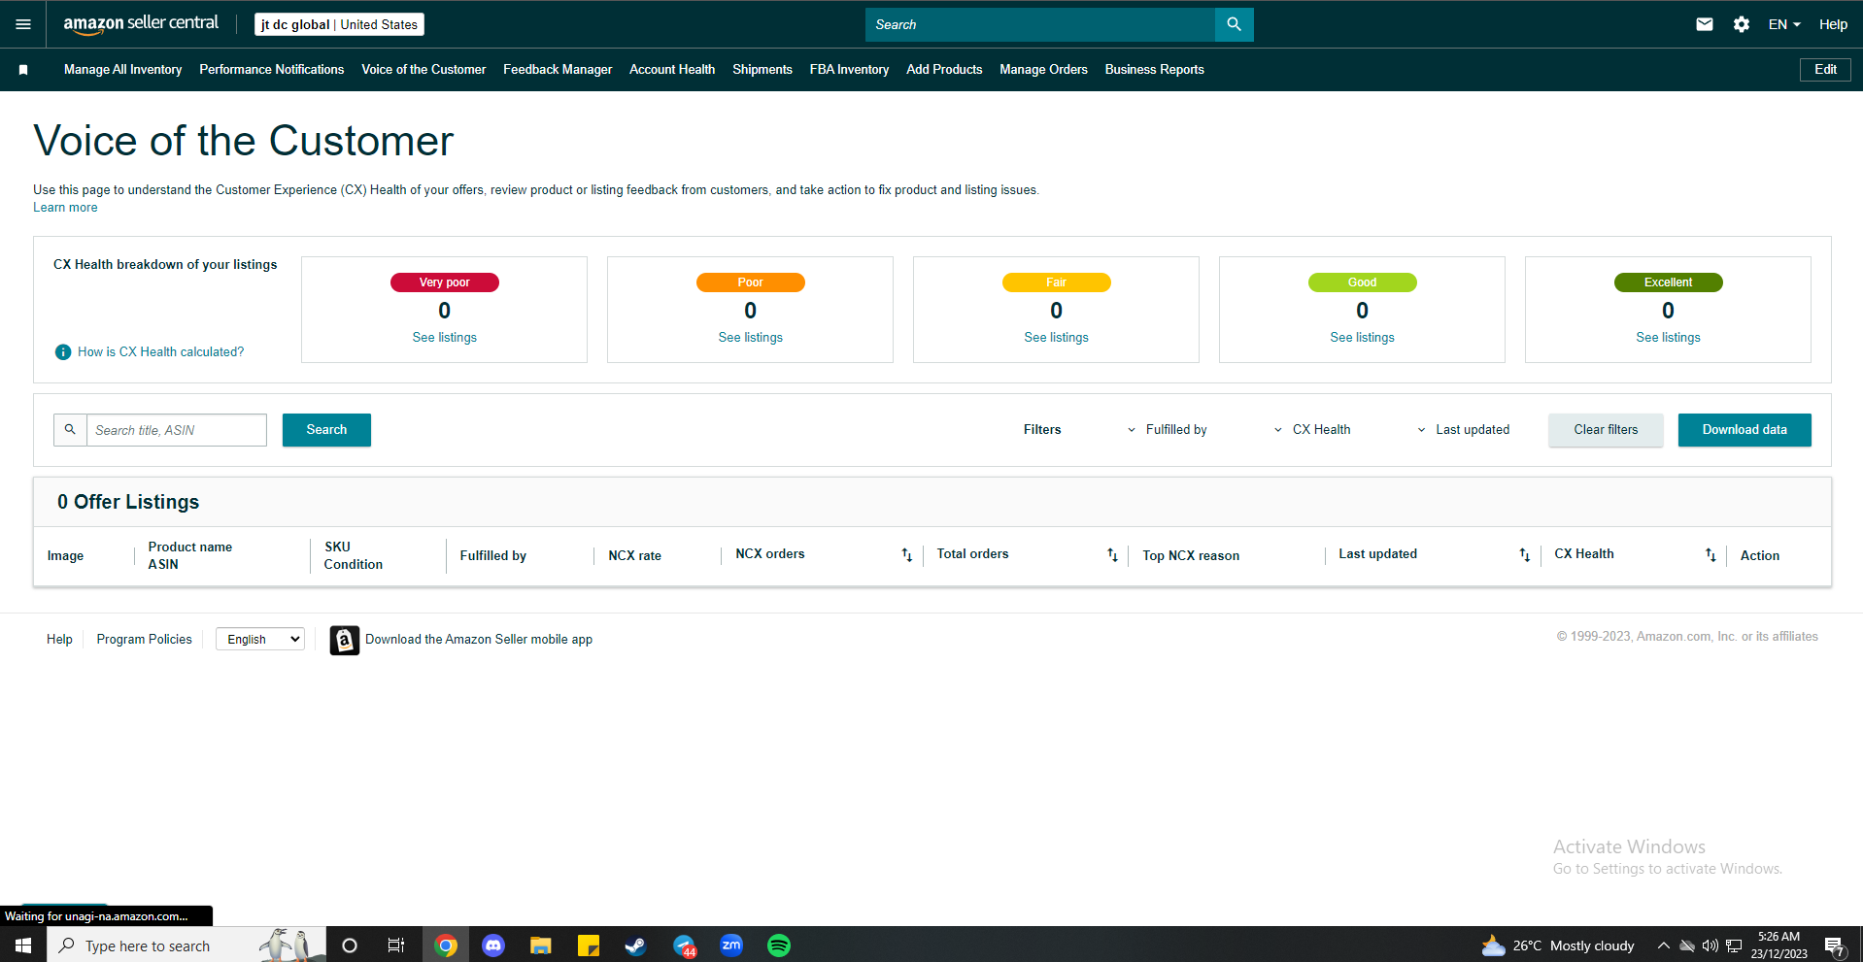Expand the CX Health filter dropdown

(1311, 430)
